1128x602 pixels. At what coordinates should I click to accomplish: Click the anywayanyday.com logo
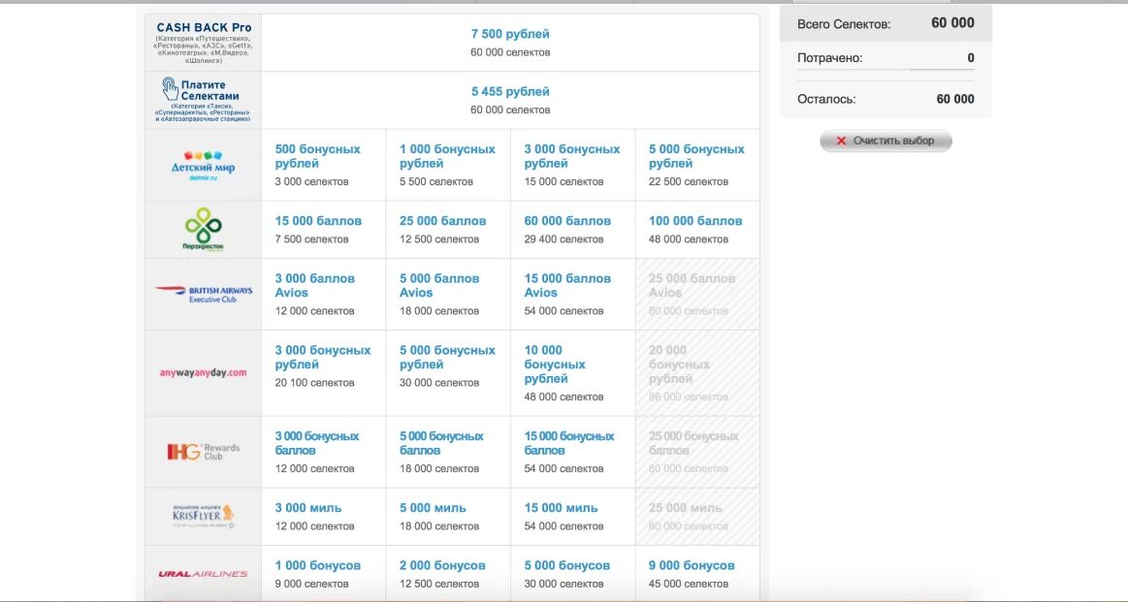pyautogui.click(x=203, y=372)
